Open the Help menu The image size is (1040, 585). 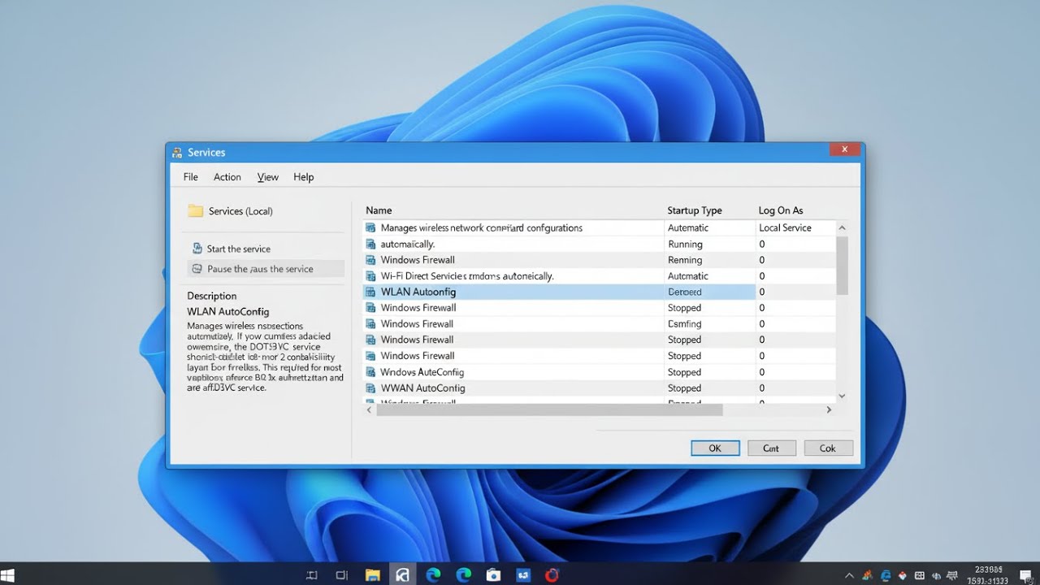(304, 177)
